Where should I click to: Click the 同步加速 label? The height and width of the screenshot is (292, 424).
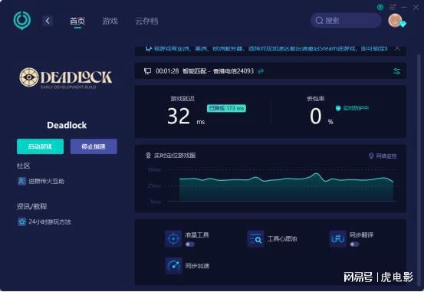(197, 266)
